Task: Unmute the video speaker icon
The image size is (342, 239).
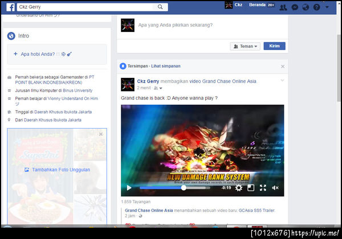Action: coord(275,188)
